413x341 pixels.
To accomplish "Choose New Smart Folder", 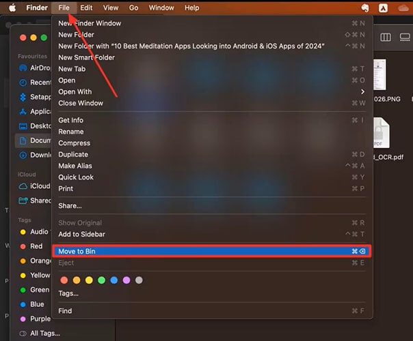I will tap(212, 57).
